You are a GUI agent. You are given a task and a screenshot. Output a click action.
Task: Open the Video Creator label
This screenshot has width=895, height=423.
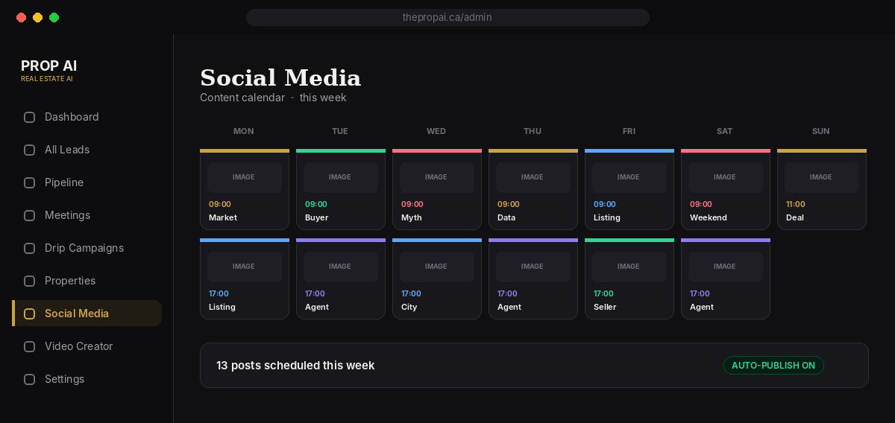79,346
